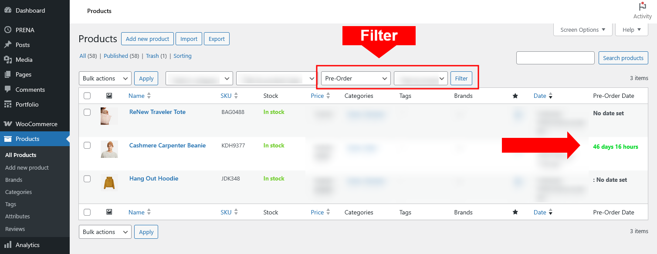Toggle the select-all checkbox in table header

click(x=87, y=96)
